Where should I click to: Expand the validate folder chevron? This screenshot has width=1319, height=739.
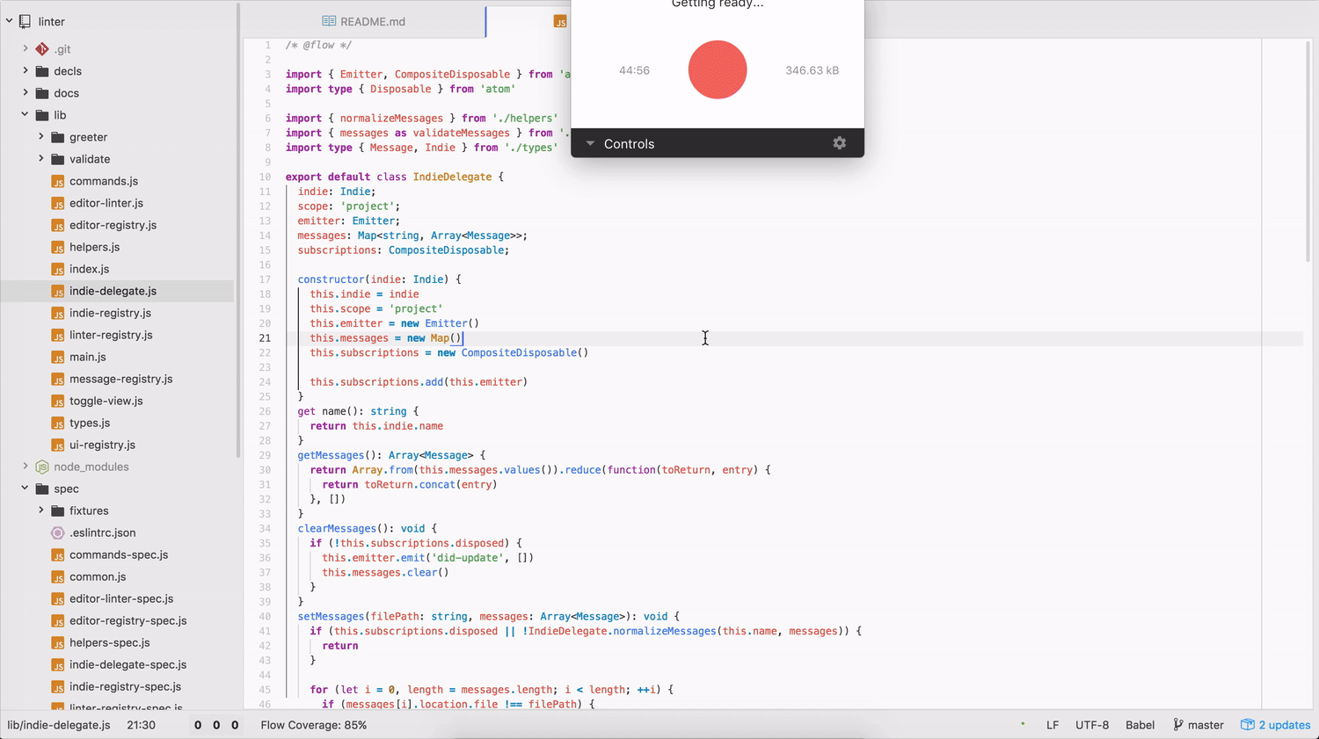click(41, 158)
